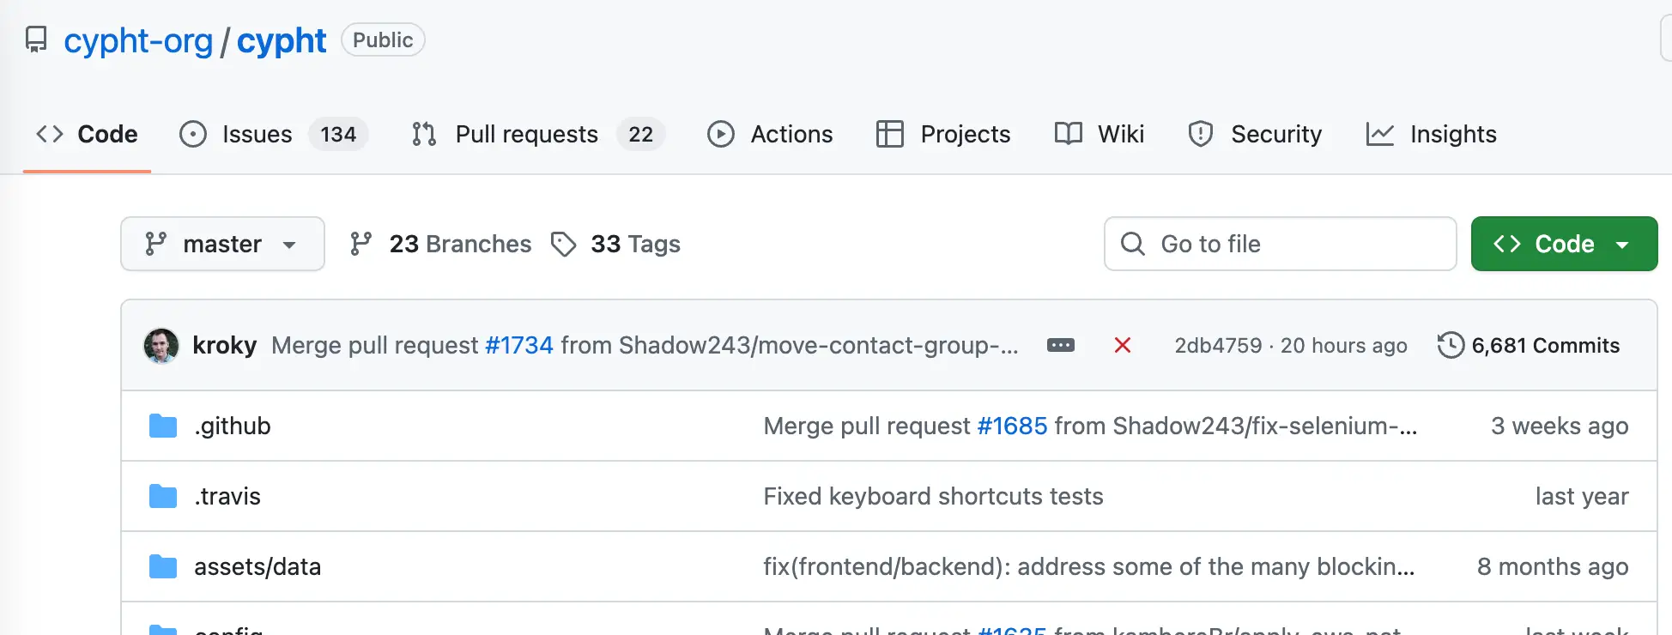Click the .github folder icon
The height and width of the screenshot is (635, 1672).
coord(163,426)
